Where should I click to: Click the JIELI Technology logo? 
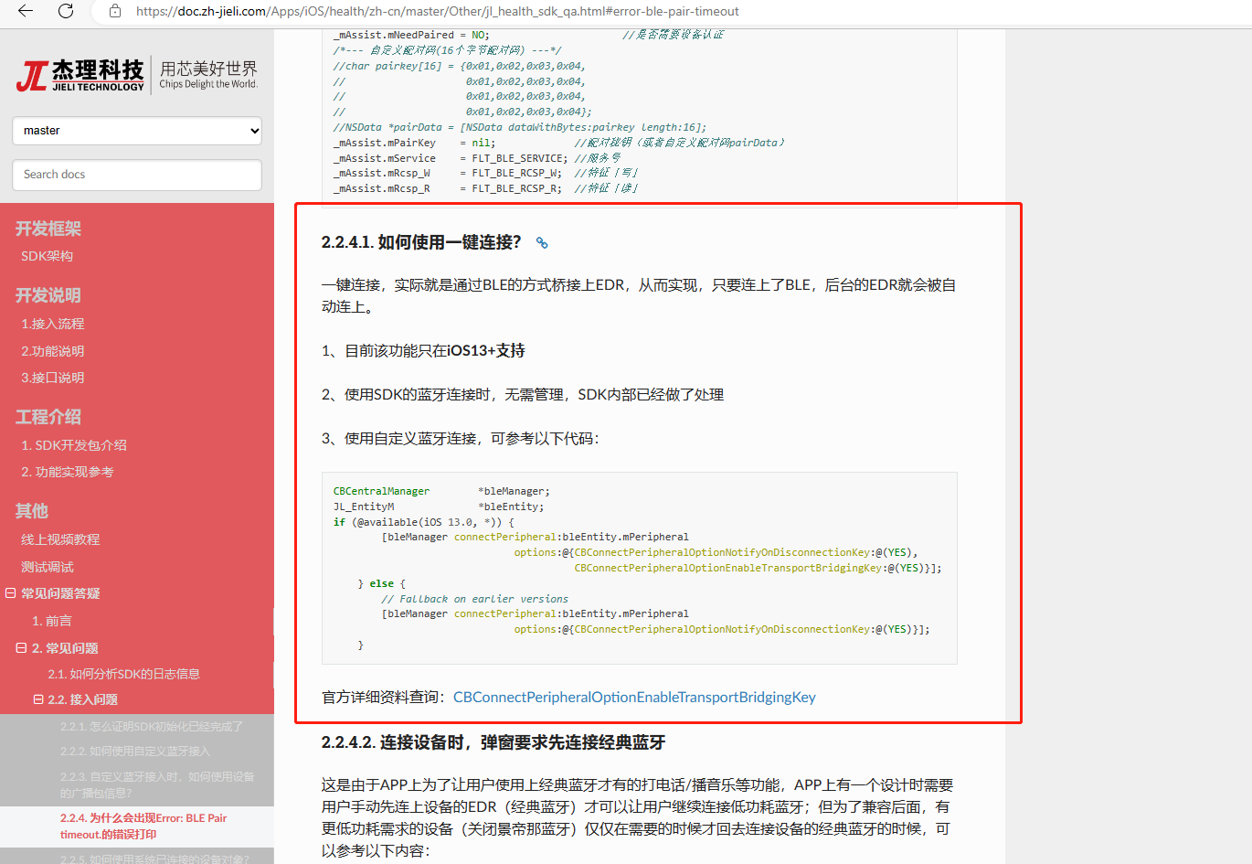(137, 75)
